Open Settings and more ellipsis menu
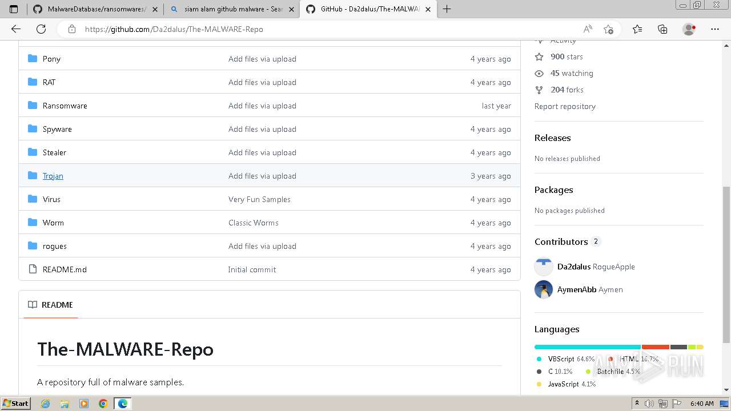 (x=715, y=29)
